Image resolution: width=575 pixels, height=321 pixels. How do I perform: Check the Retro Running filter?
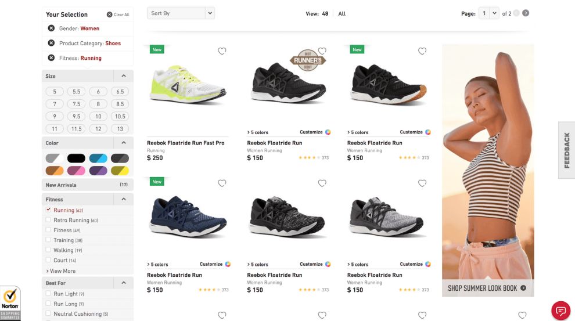(x=48, y=220)
